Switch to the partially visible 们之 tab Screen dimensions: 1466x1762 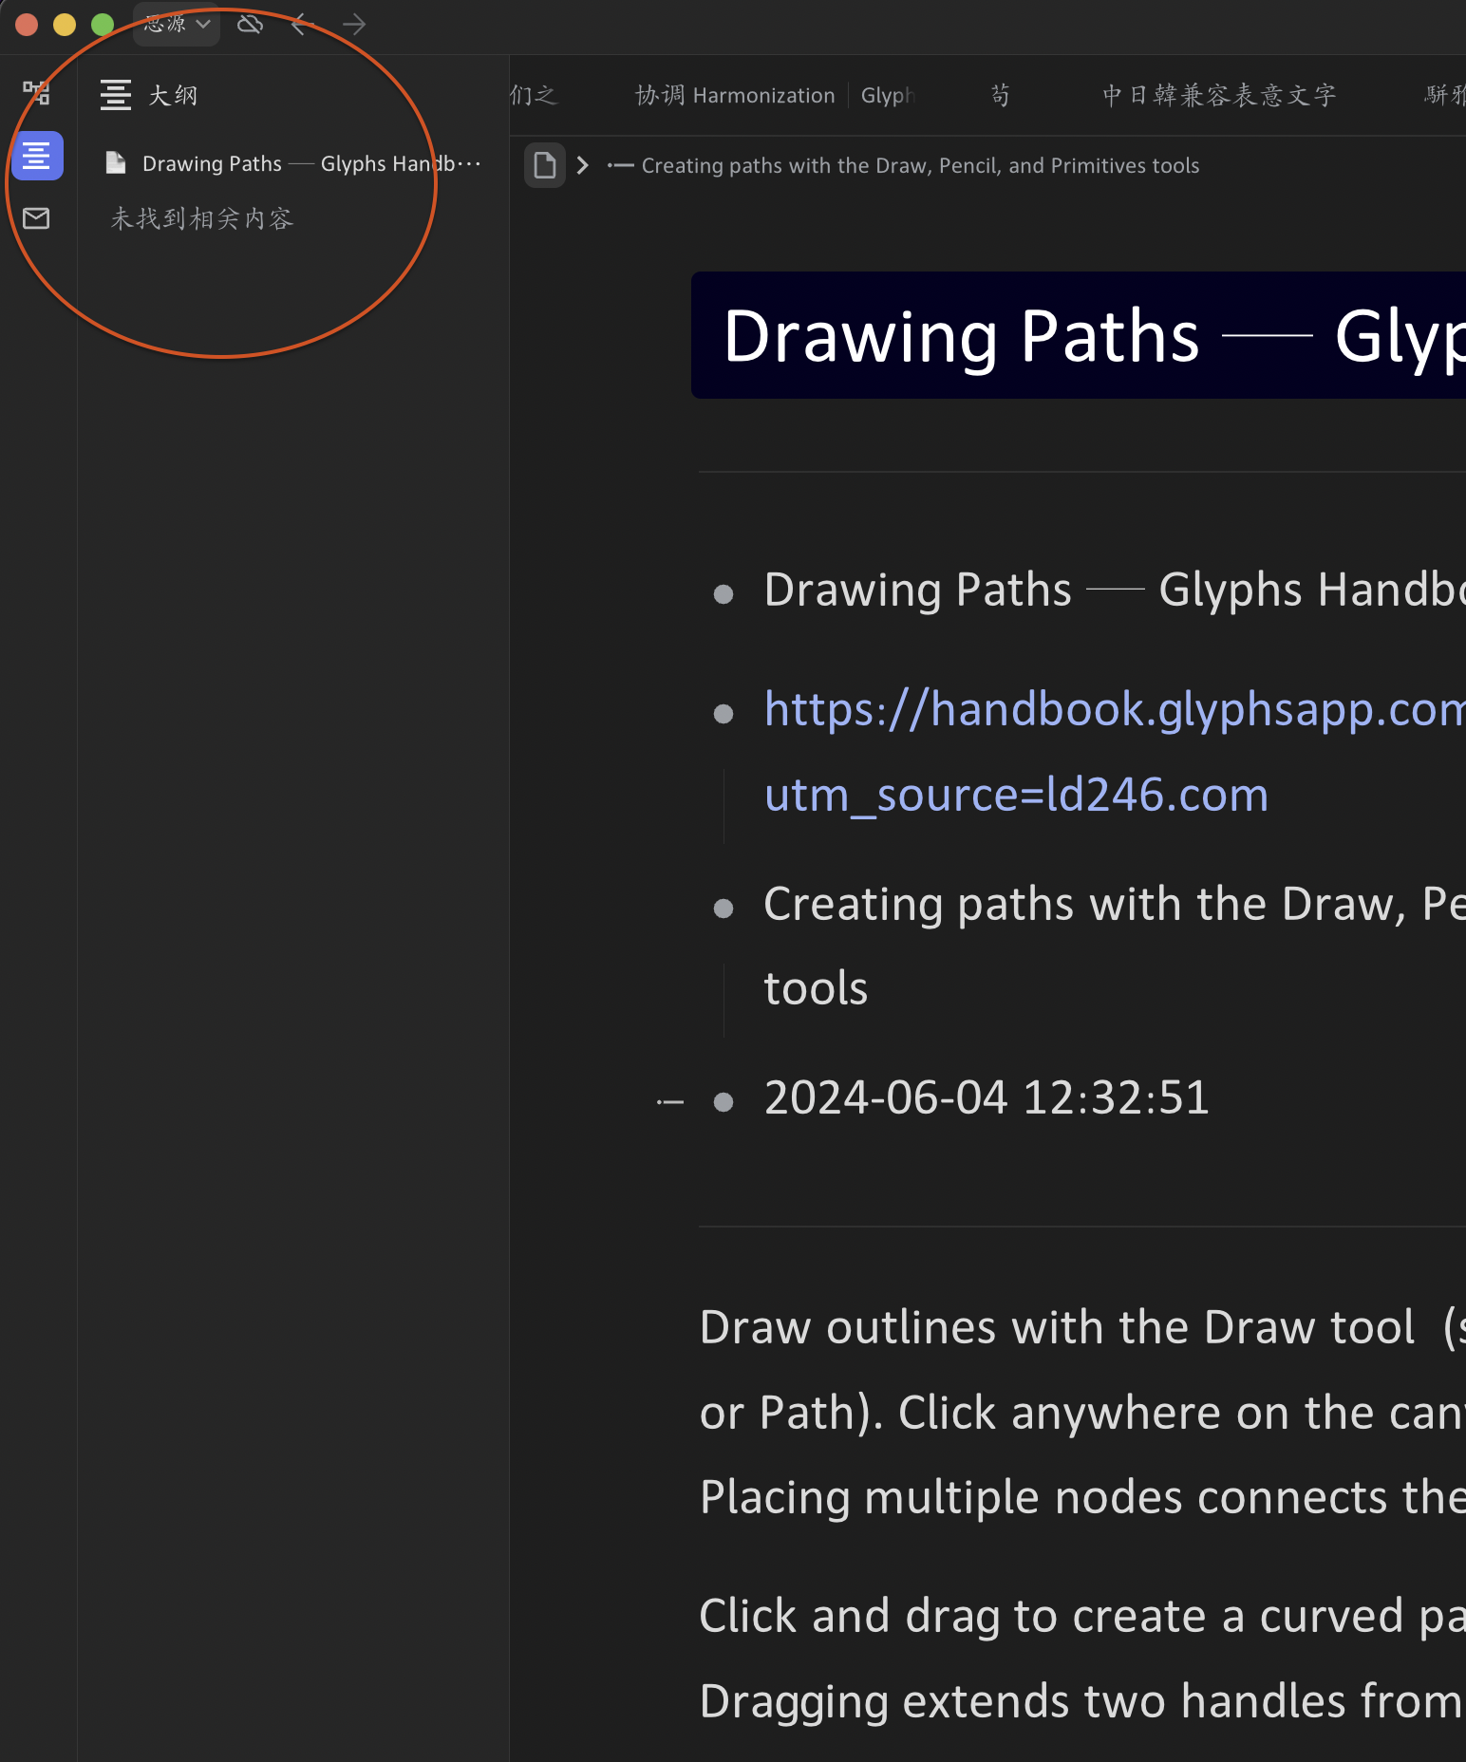(x=534, y=95)
